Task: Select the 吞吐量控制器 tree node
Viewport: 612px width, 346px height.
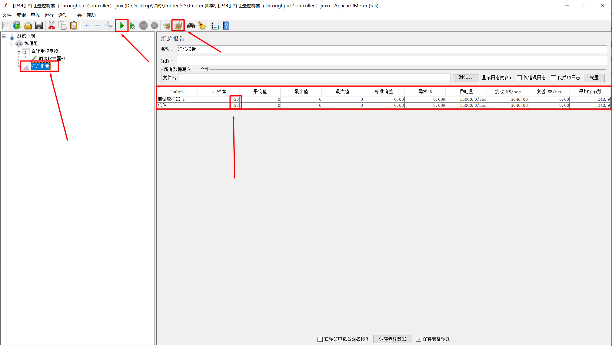Action: pyautogui.click(x=45, y=51)
